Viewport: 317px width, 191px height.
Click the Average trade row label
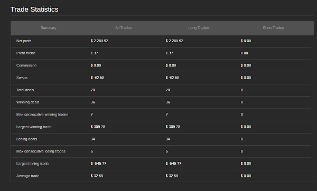[x=27, y=176]
